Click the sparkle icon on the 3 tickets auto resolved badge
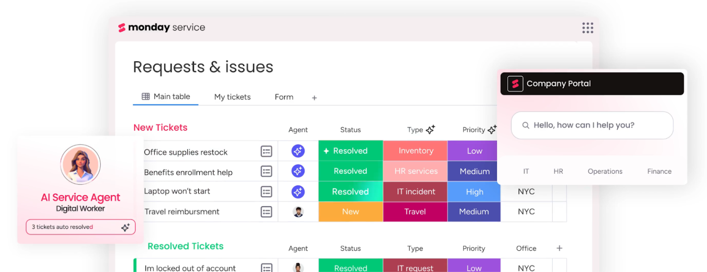This screenshot has height=272, width=707. (125, 227)
